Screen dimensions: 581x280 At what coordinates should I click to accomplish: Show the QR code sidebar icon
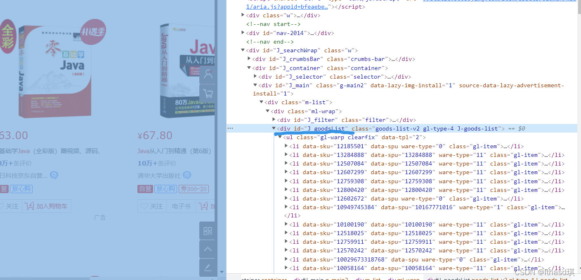point(208,231)
